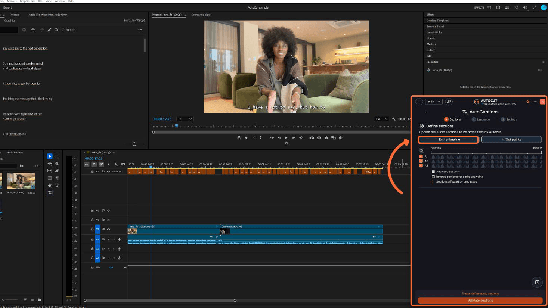Play the program monitor video
548x308 pixels.
(286, 138)
